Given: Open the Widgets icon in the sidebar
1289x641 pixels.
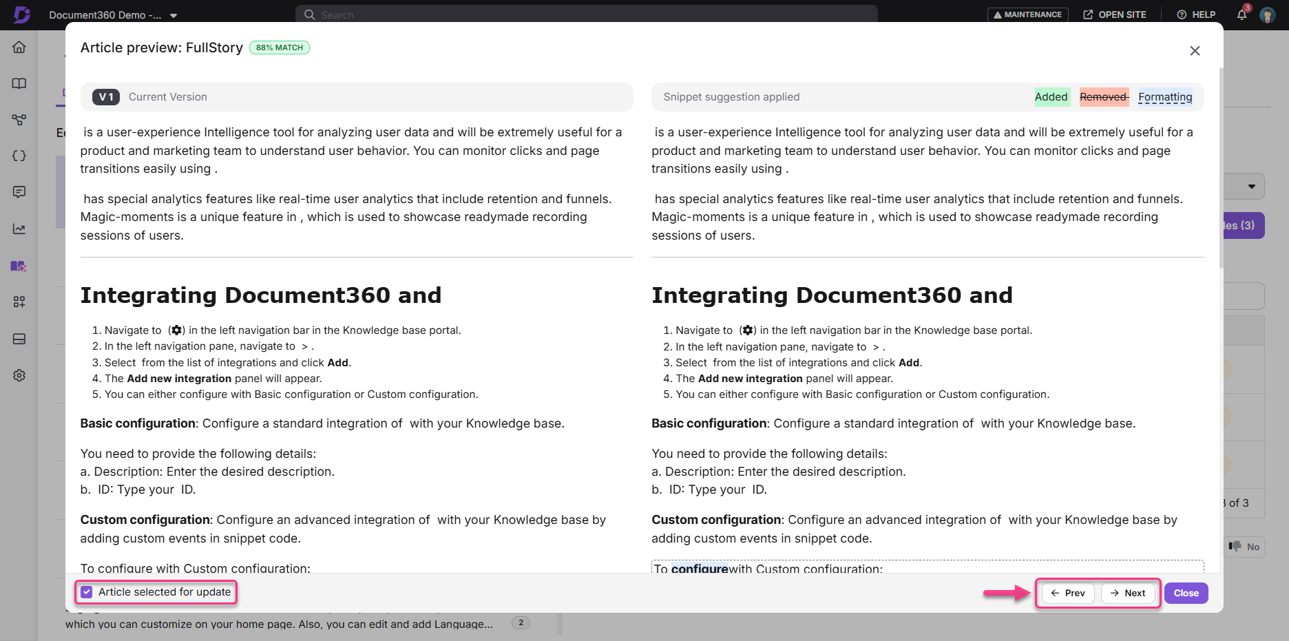Looking at the screenshot, I should (19, 302).
